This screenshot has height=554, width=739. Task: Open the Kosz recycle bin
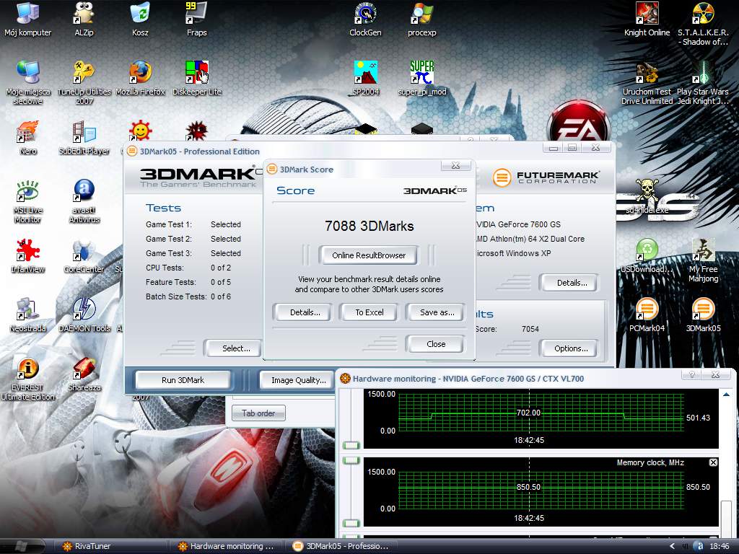tap(140, 19)
